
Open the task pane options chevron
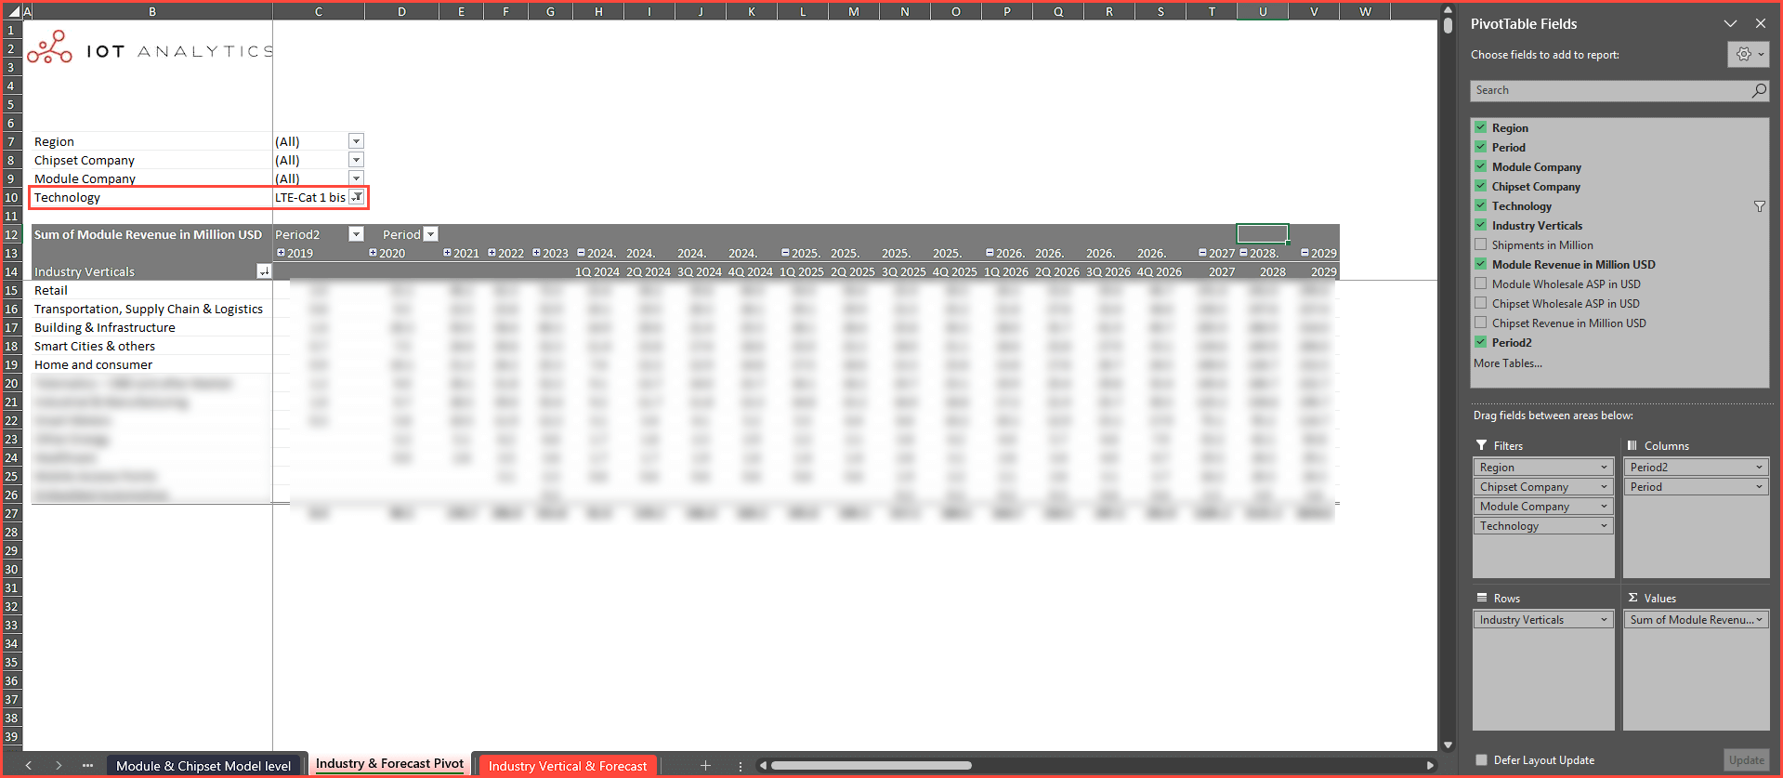click(x=1730, y=23)
